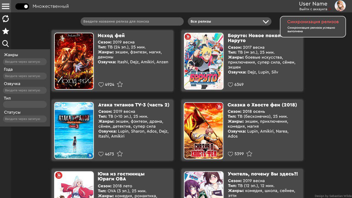The width and height of the screenshot is (352, 198).
Task: Click like count 4673
Action: [109, 154]
